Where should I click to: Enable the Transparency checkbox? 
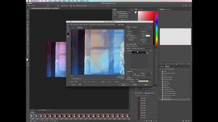[127, 36]
